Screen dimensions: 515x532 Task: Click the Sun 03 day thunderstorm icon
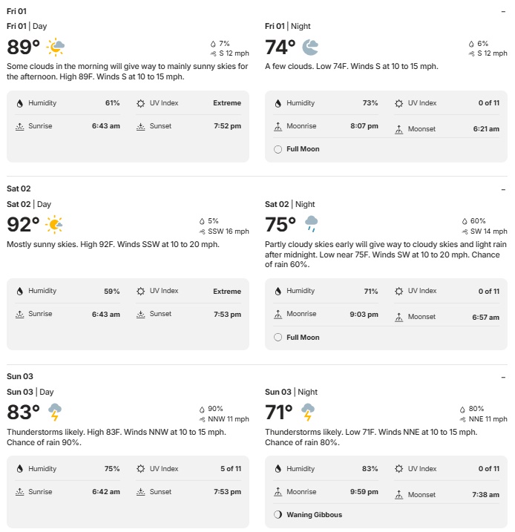click(54, 412)
